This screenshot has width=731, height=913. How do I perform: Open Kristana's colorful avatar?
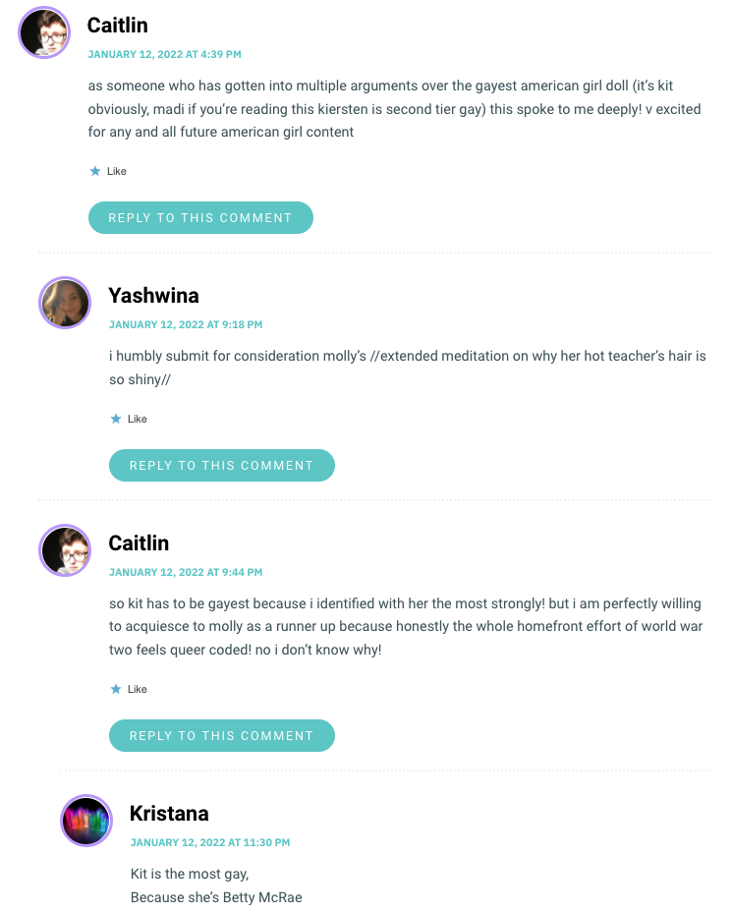click(x=86, y=821)
